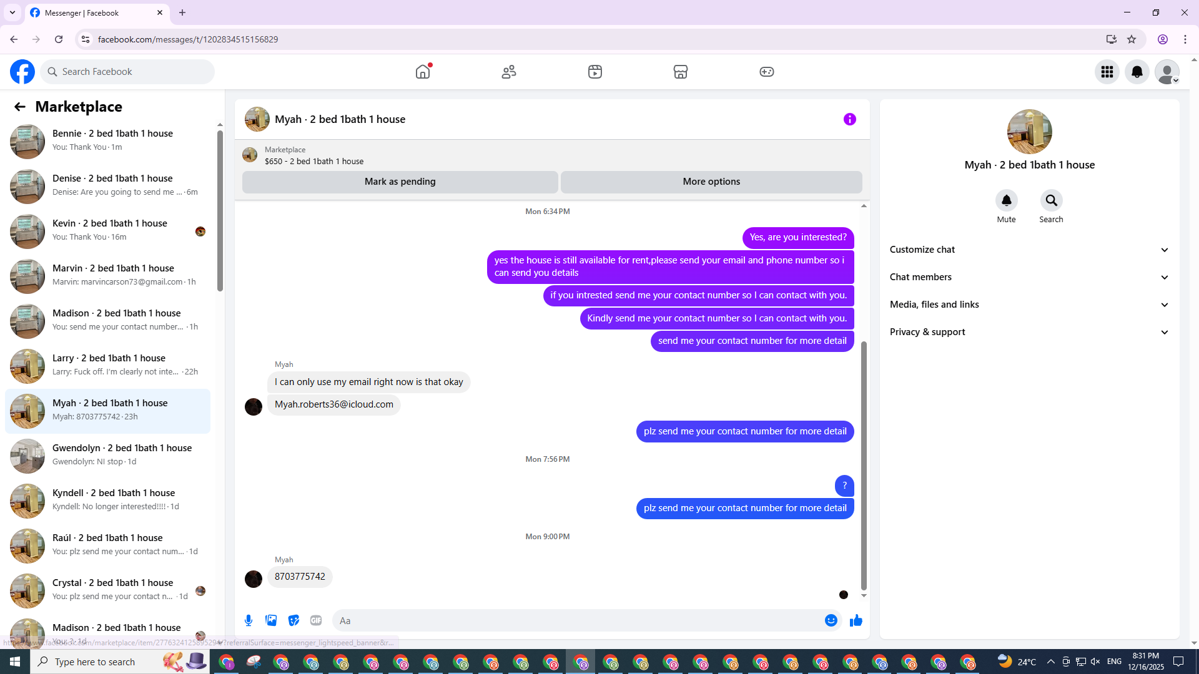Click Myah chat header name
The height and width of the screenshot is (674, 1199).
[x=340, y=119]
